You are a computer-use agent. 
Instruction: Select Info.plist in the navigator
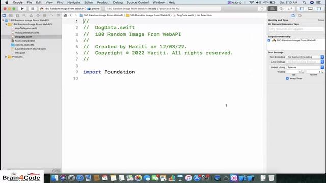[20, 53]
